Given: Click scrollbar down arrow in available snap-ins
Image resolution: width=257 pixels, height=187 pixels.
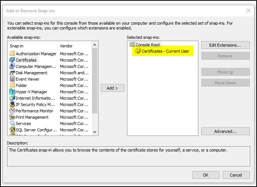Looking at the screenshot, I should 95,132.
